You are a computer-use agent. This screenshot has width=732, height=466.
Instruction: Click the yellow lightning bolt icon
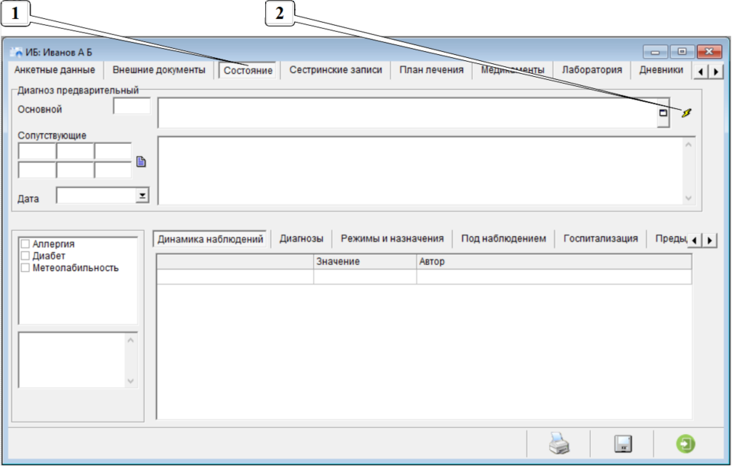point(687,113)
